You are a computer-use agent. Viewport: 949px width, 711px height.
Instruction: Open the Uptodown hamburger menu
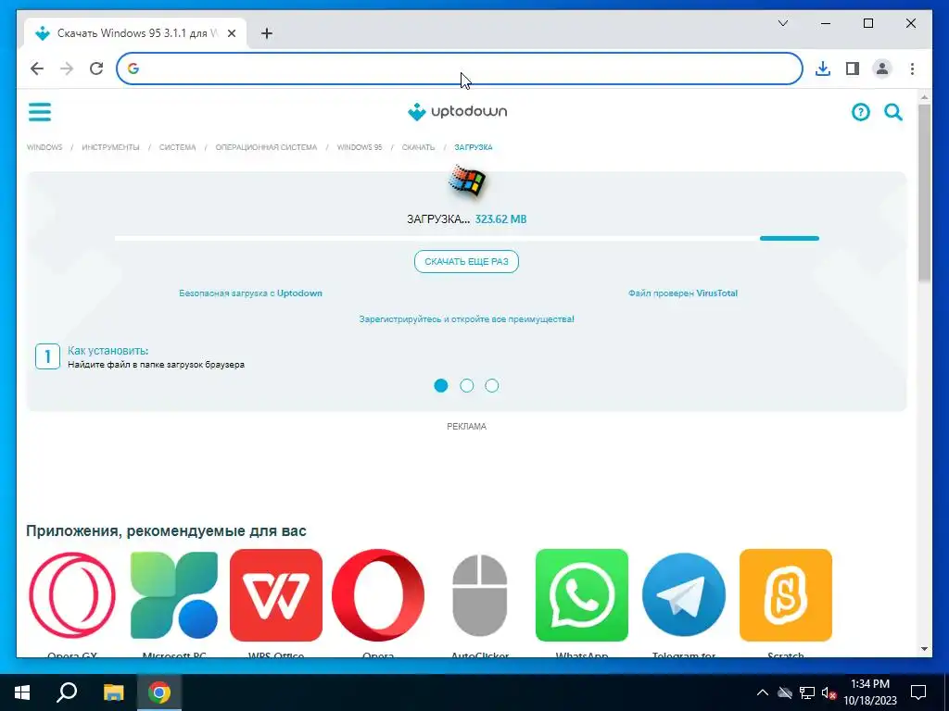pos(40,112)
